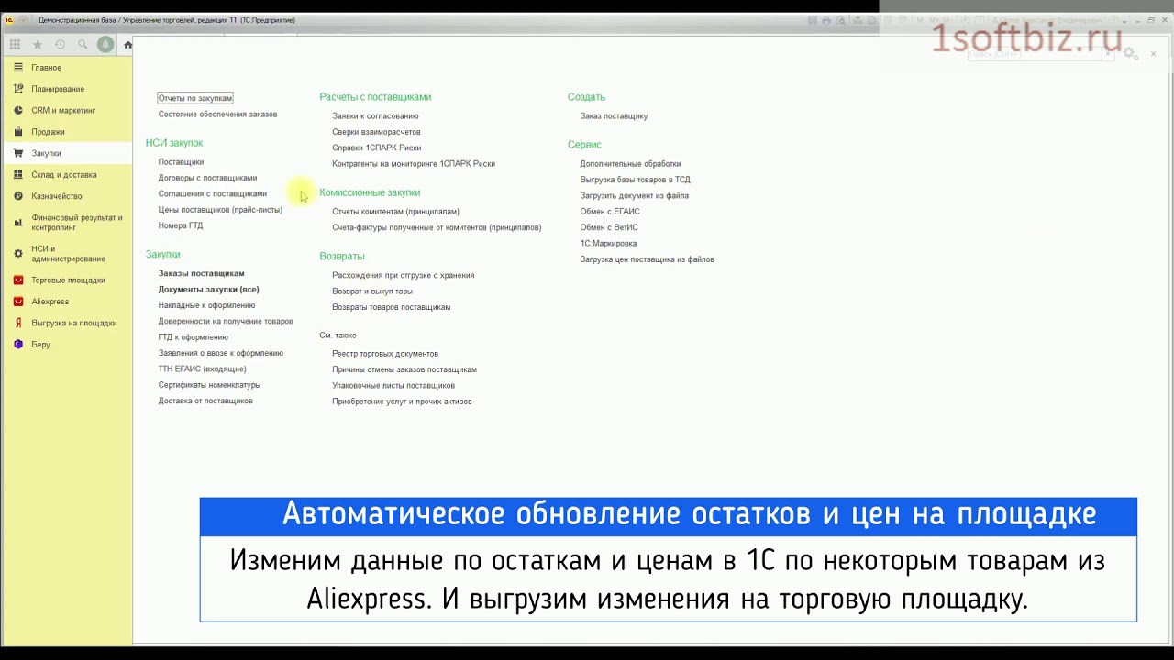Open Сверки взаиморасчетов
Image resolution: width=1174 pixels, height=660 pixels.
[x=376, y=132]
